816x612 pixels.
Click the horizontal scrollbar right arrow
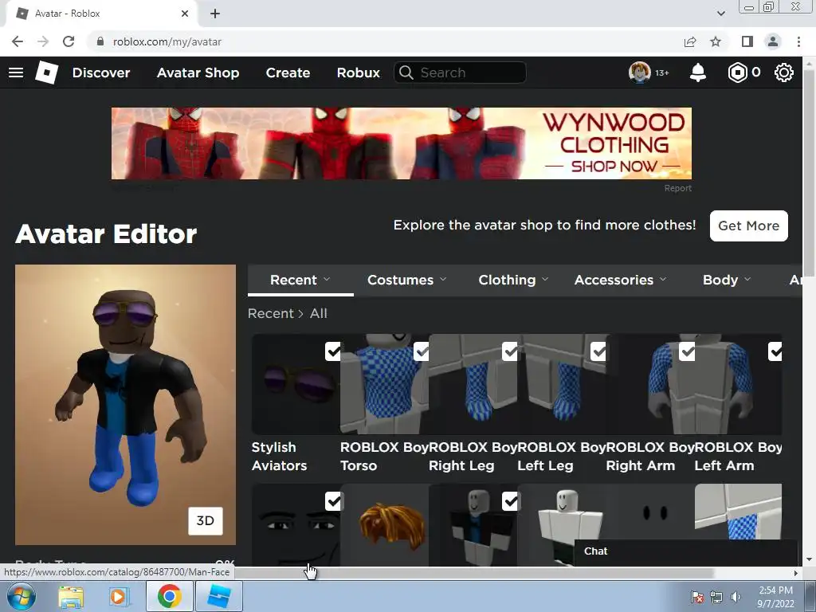(x=796, y=573)
